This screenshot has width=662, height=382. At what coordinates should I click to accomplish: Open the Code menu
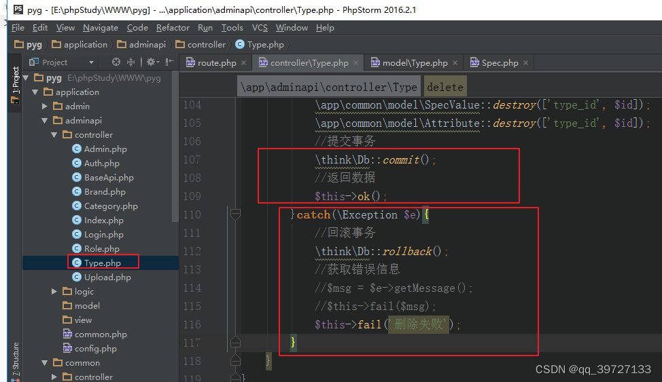(x=137, y=28)
